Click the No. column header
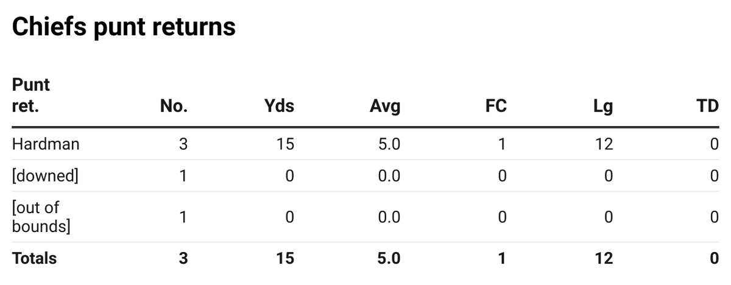 tap(174, 107)
